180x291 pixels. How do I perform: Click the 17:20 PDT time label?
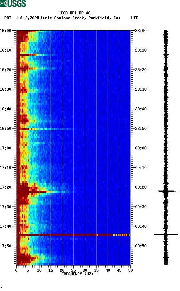coord(6,187)
